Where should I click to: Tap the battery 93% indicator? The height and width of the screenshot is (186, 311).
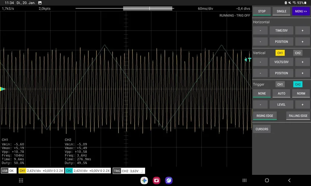coord(302,3)
